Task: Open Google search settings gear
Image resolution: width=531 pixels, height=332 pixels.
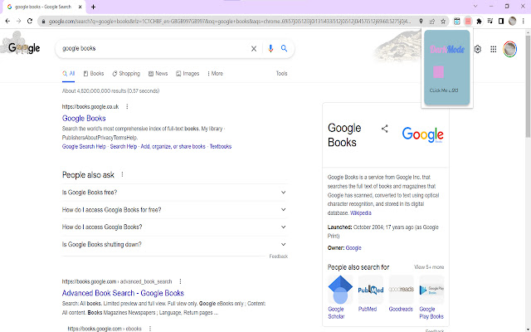Action: 478,49
